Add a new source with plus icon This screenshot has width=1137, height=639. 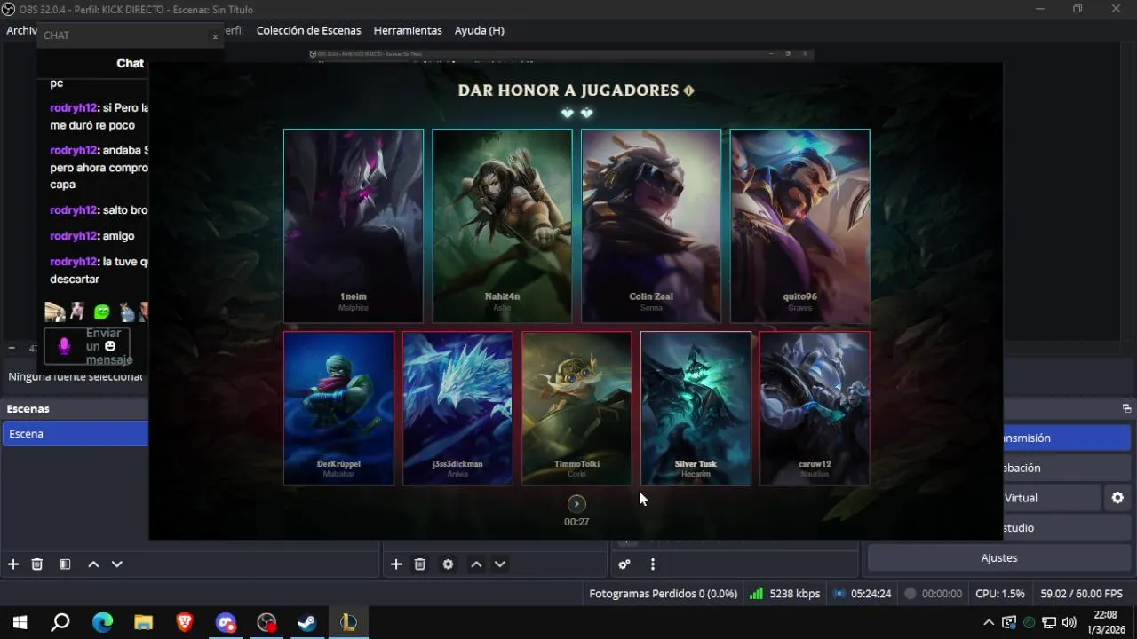point(396,564)
